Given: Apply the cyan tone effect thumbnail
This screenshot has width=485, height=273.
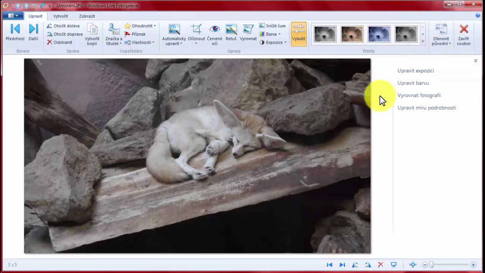Looking at the screenshot, I should pos(379,34).
